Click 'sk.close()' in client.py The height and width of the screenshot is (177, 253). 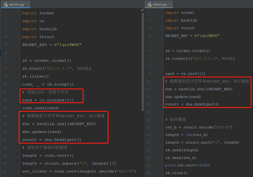[x=176, y=173]
